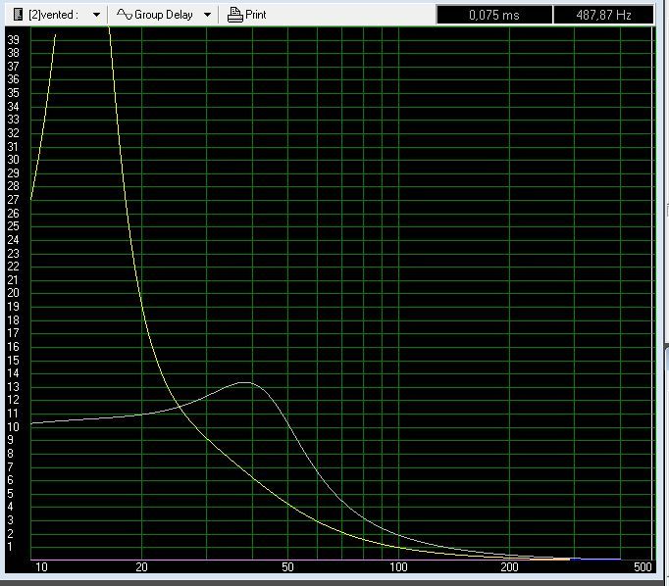Click the peak of the white group delay curve
The image size is (669, 586).
244,382
